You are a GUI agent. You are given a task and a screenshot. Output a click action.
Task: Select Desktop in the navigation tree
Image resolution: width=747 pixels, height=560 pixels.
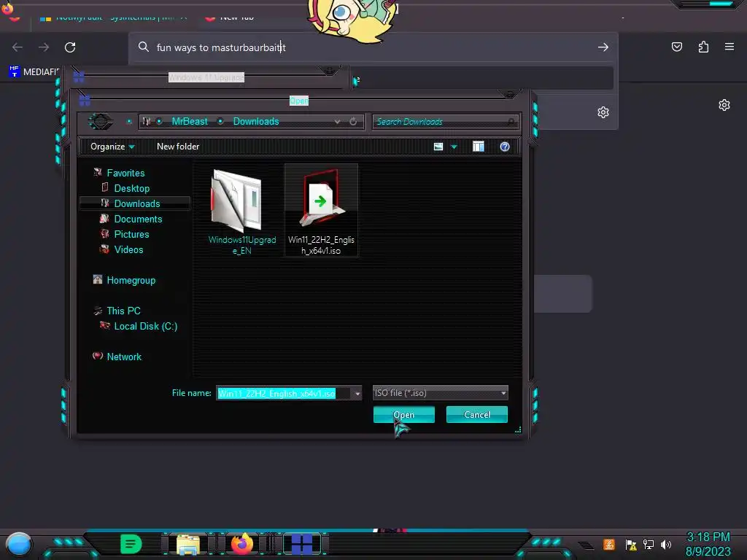pyautogui.click(x=131, y=188)
